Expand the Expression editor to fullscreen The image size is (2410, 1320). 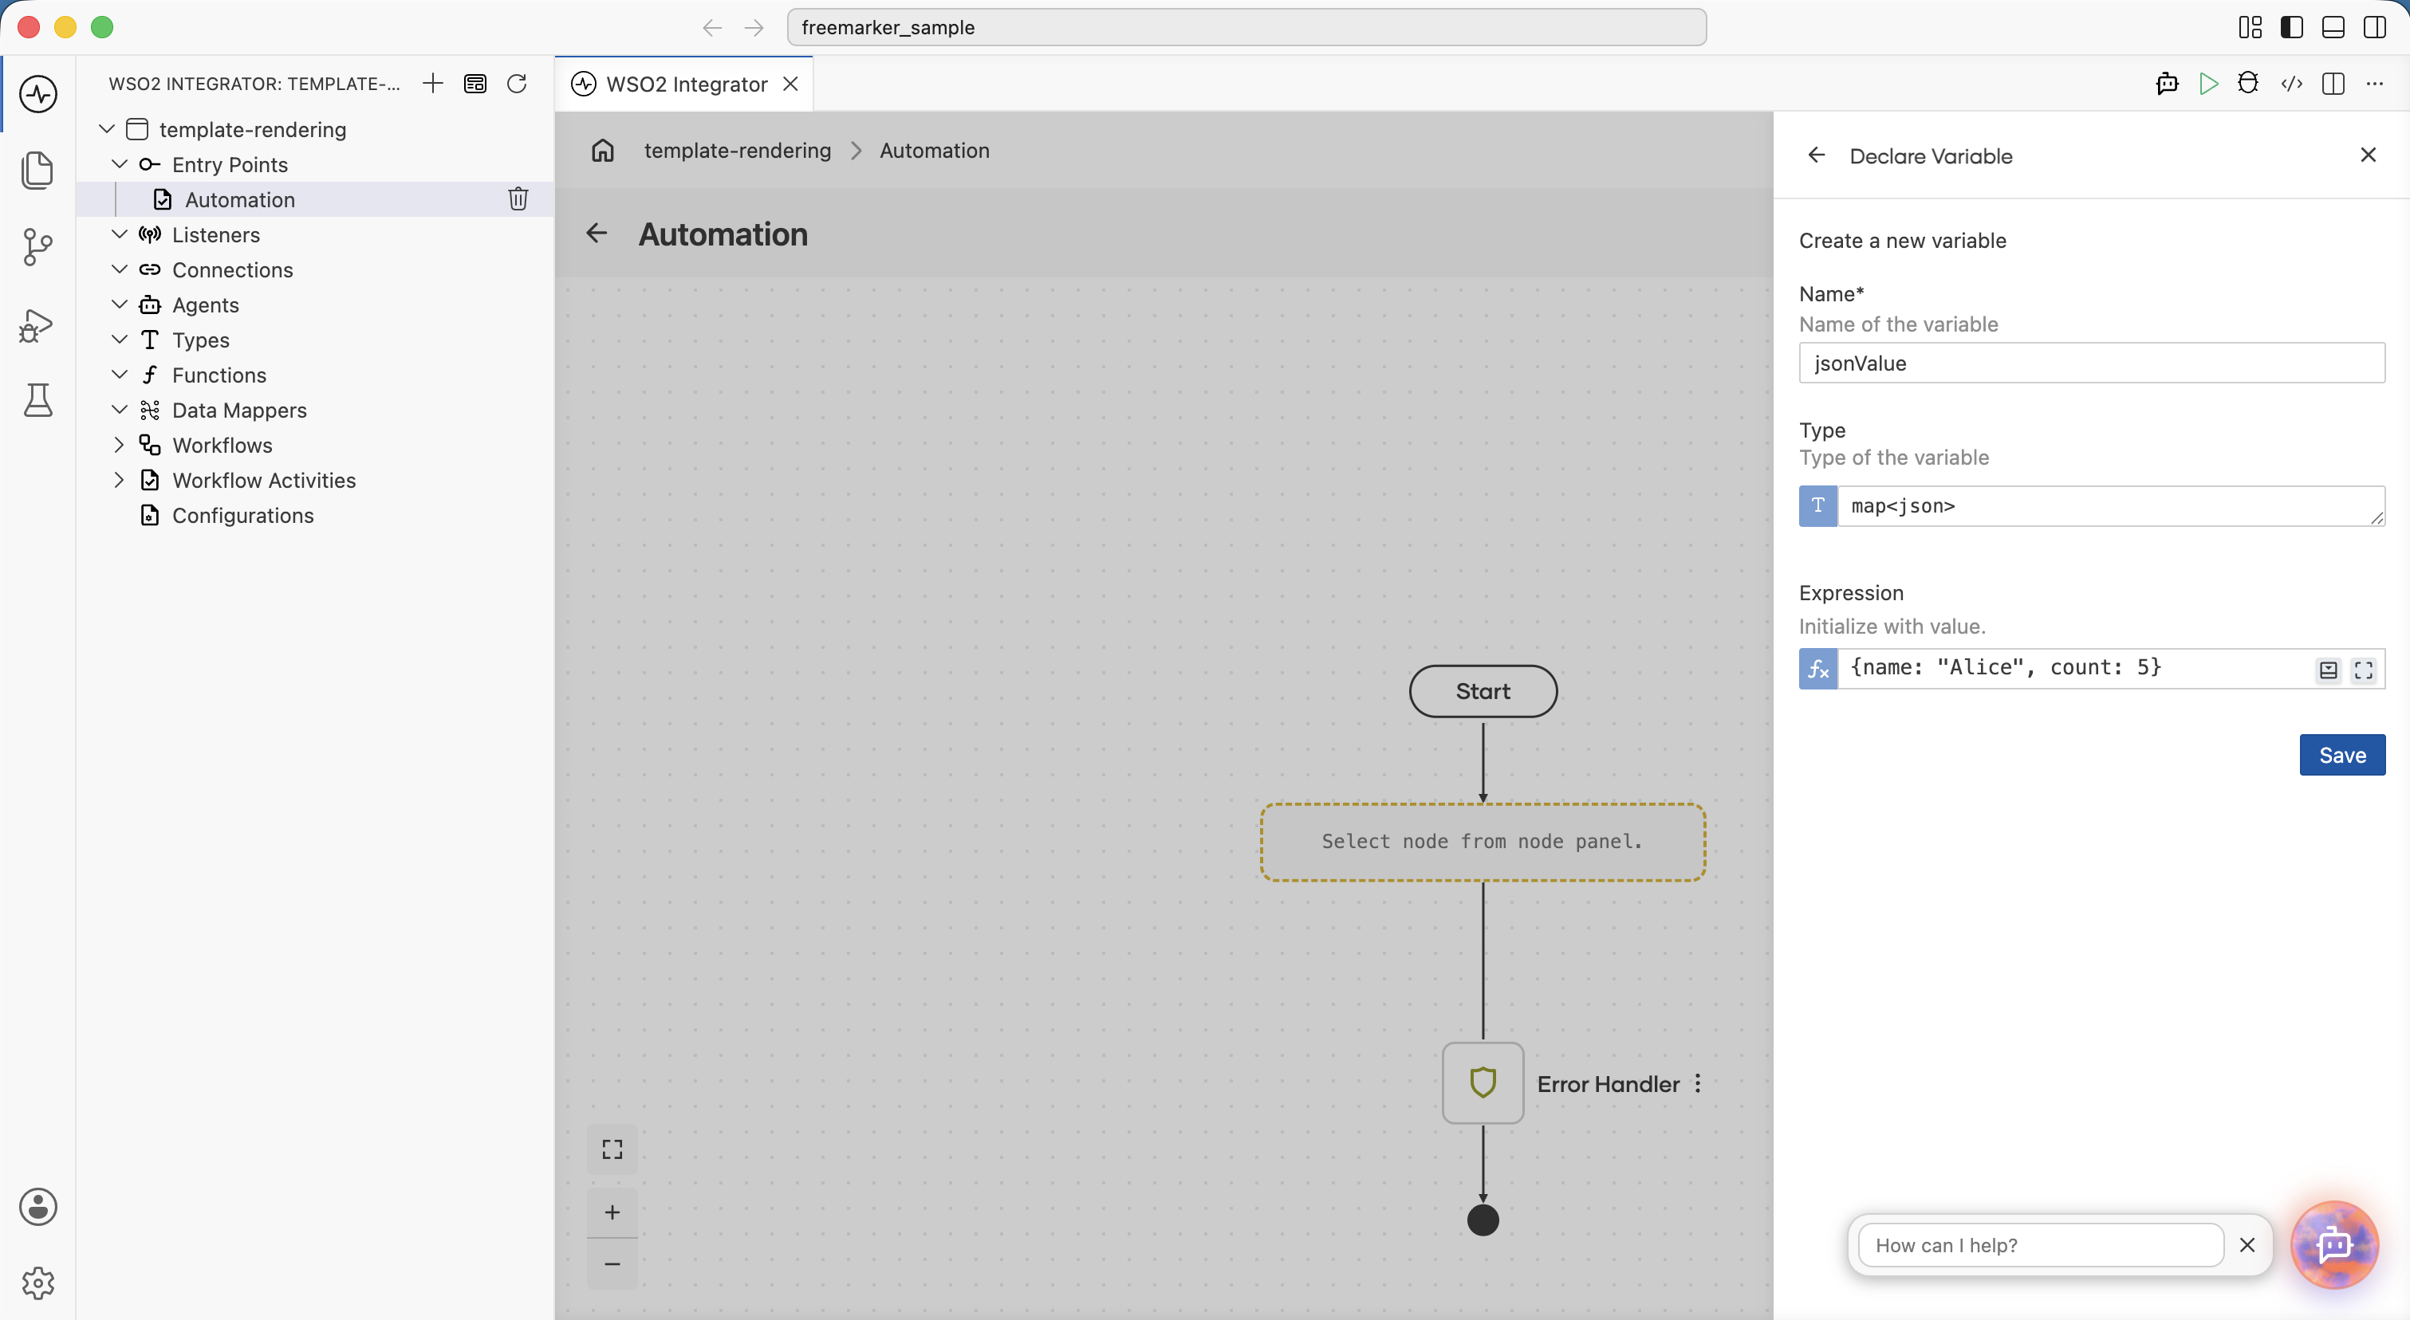[2363, 670]
